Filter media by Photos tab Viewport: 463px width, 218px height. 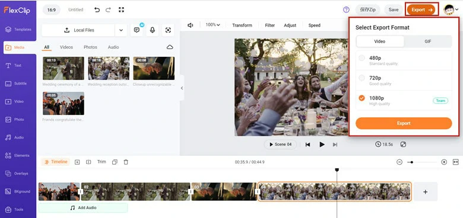pos(90,47)
